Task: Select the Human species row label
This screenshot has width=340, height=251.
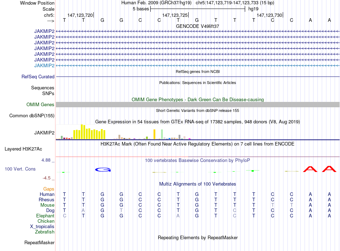Action: click(x=47, y=195)
